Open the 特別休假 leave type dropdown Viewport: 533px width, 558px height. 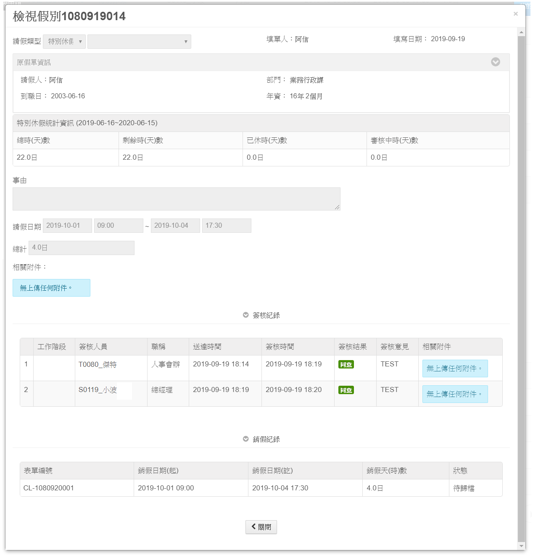pyautogui.click(x=64, y=42)
